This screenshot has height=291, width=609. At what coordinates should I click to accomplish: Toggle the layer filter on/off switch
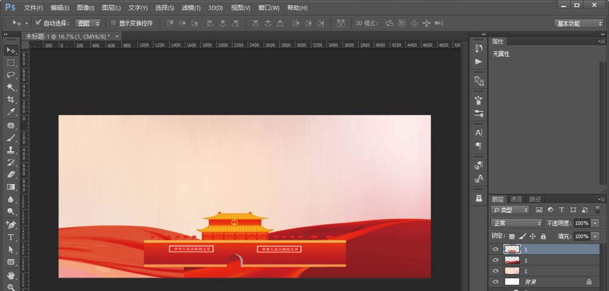(x=597, y=210)
